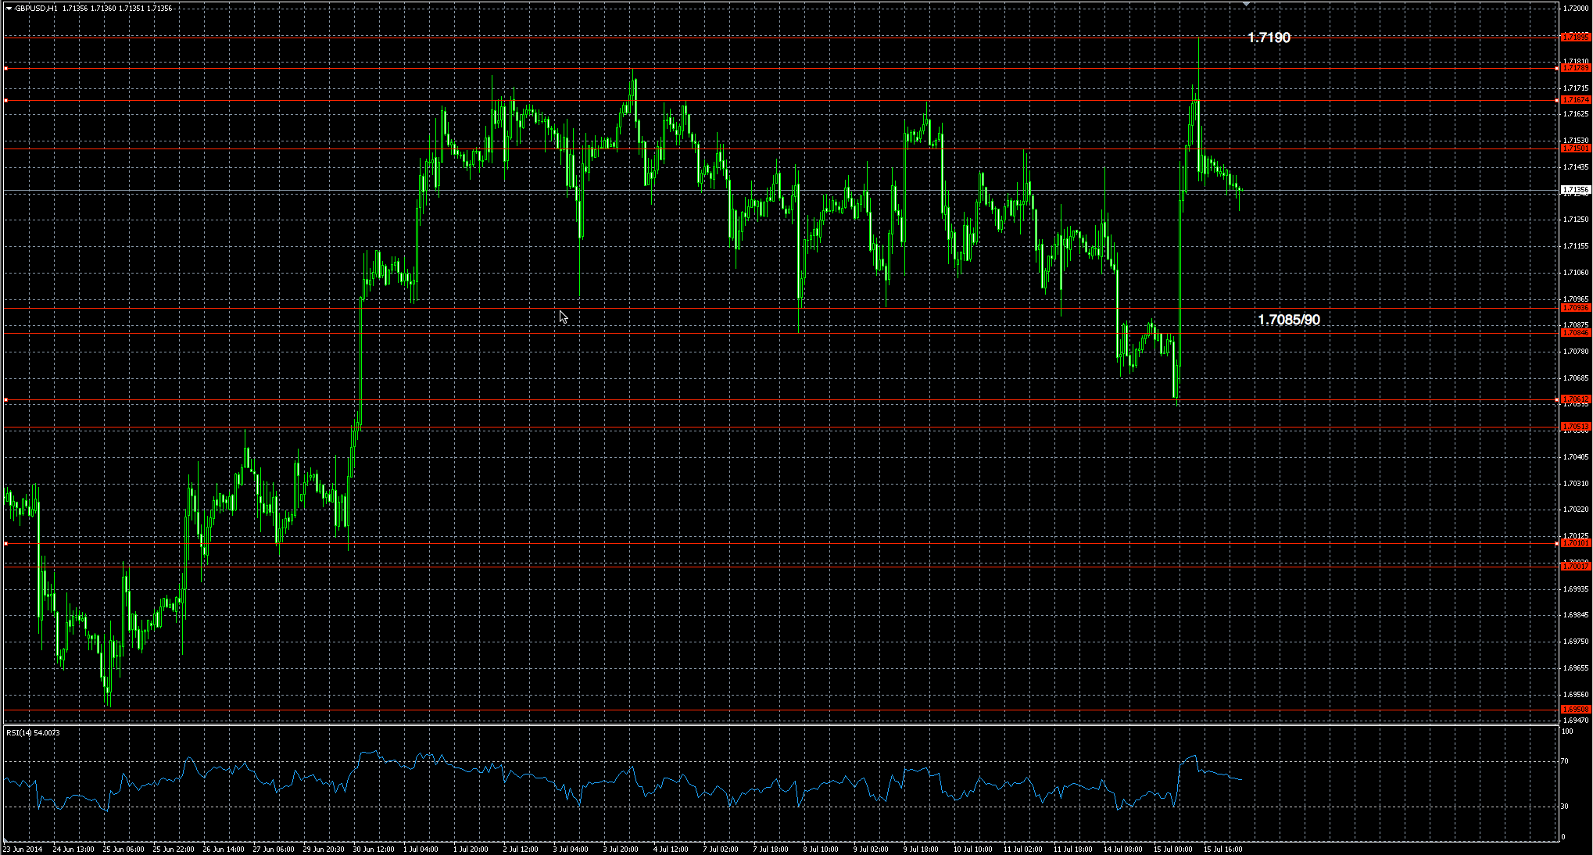Click left handle of the 1.71789 line
The height and width of the screenshot is (855, 1593).
click(6, 69)
